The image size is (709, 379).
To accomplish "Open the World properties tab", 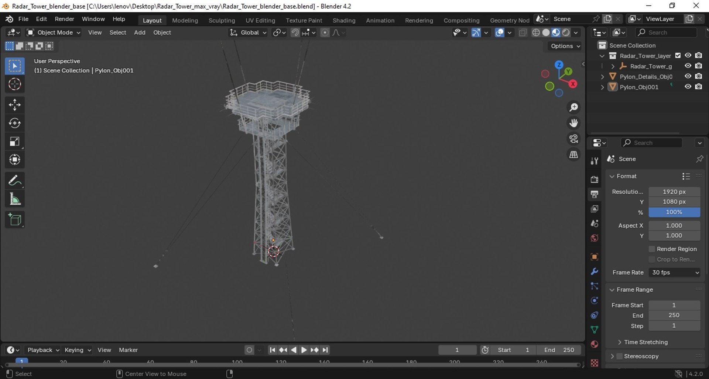I will pyautogui.click(x=595, y=238).
